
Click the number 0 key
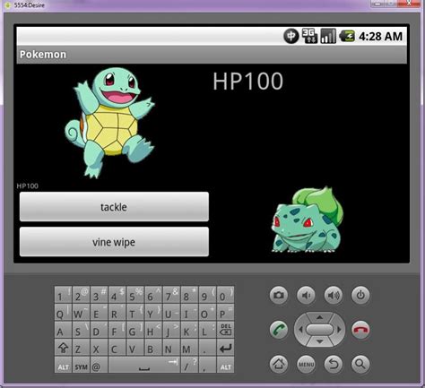pyautogui.click(x=225, y=295)
